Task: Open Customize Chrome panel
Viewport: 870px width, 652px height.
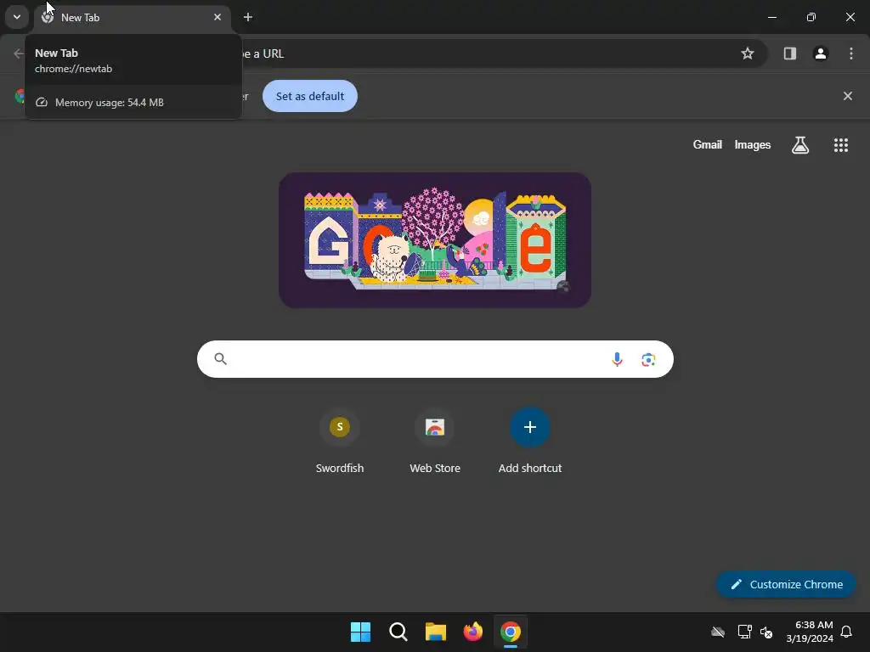Action: pyautogui.click(x=786, y=584)
